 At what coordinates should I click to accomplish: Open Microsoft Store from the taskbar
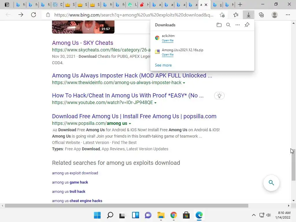coord(186,215)
